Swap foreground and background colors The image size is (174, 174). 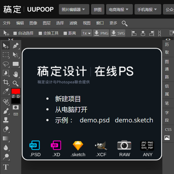tap(13, 96)
